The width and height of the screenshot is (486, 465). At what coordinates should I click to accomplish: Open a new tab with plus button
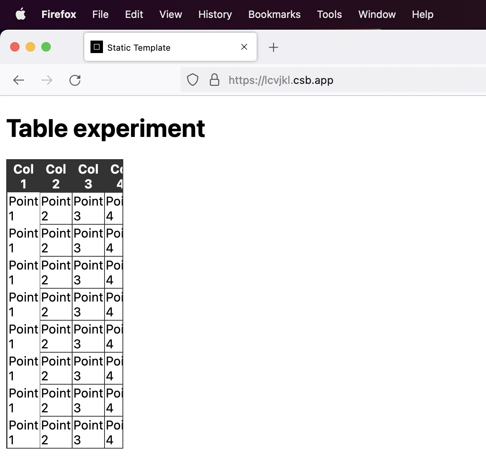pyautogui.click(x=273, y=47)
